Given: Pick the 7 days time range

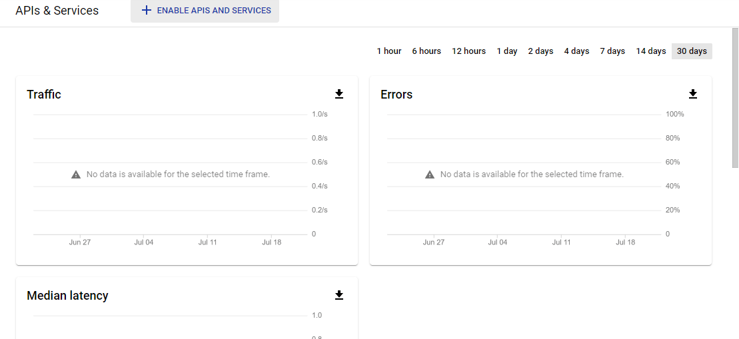Looking at the screenshot, I should tap(612, 51).
